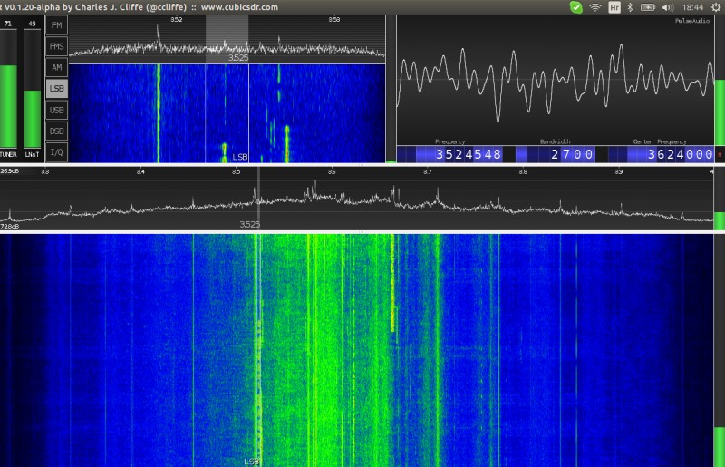Click the Bandwidth value 2700
The width and height of the screenshot is (725, 467).
click(572, 154)
